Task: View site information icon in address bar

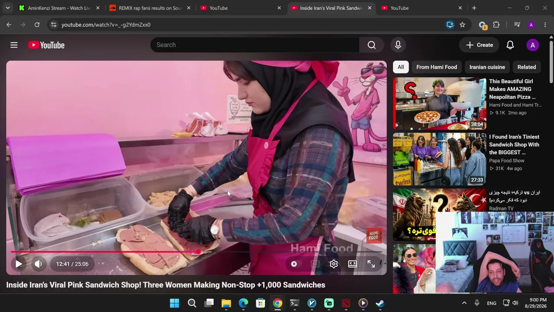Action: tap(53, 25)
